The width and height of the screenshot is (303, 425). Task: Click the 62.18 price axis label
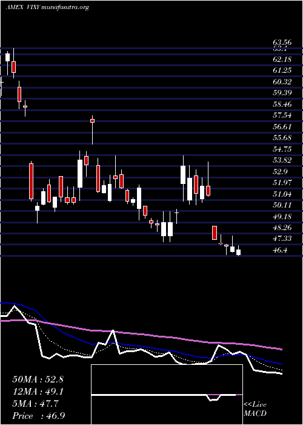[282, 59]
